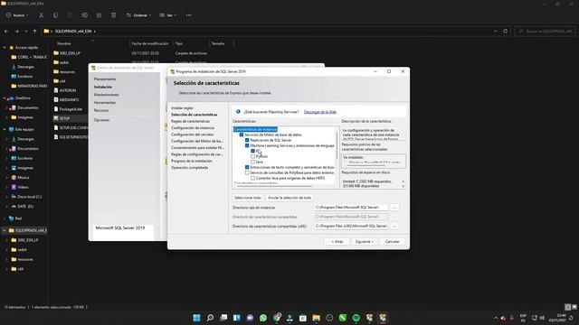579x325 pixels.
Task: Browse for the instance root directory
Action: click(394, 208)
